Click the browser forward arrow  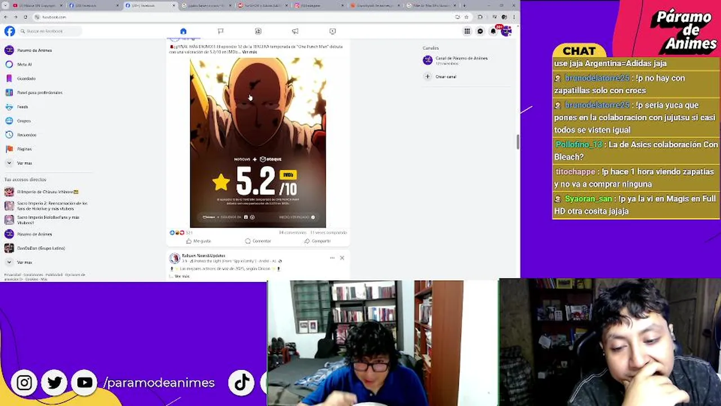pyautogui.click(x=15, y=17)
